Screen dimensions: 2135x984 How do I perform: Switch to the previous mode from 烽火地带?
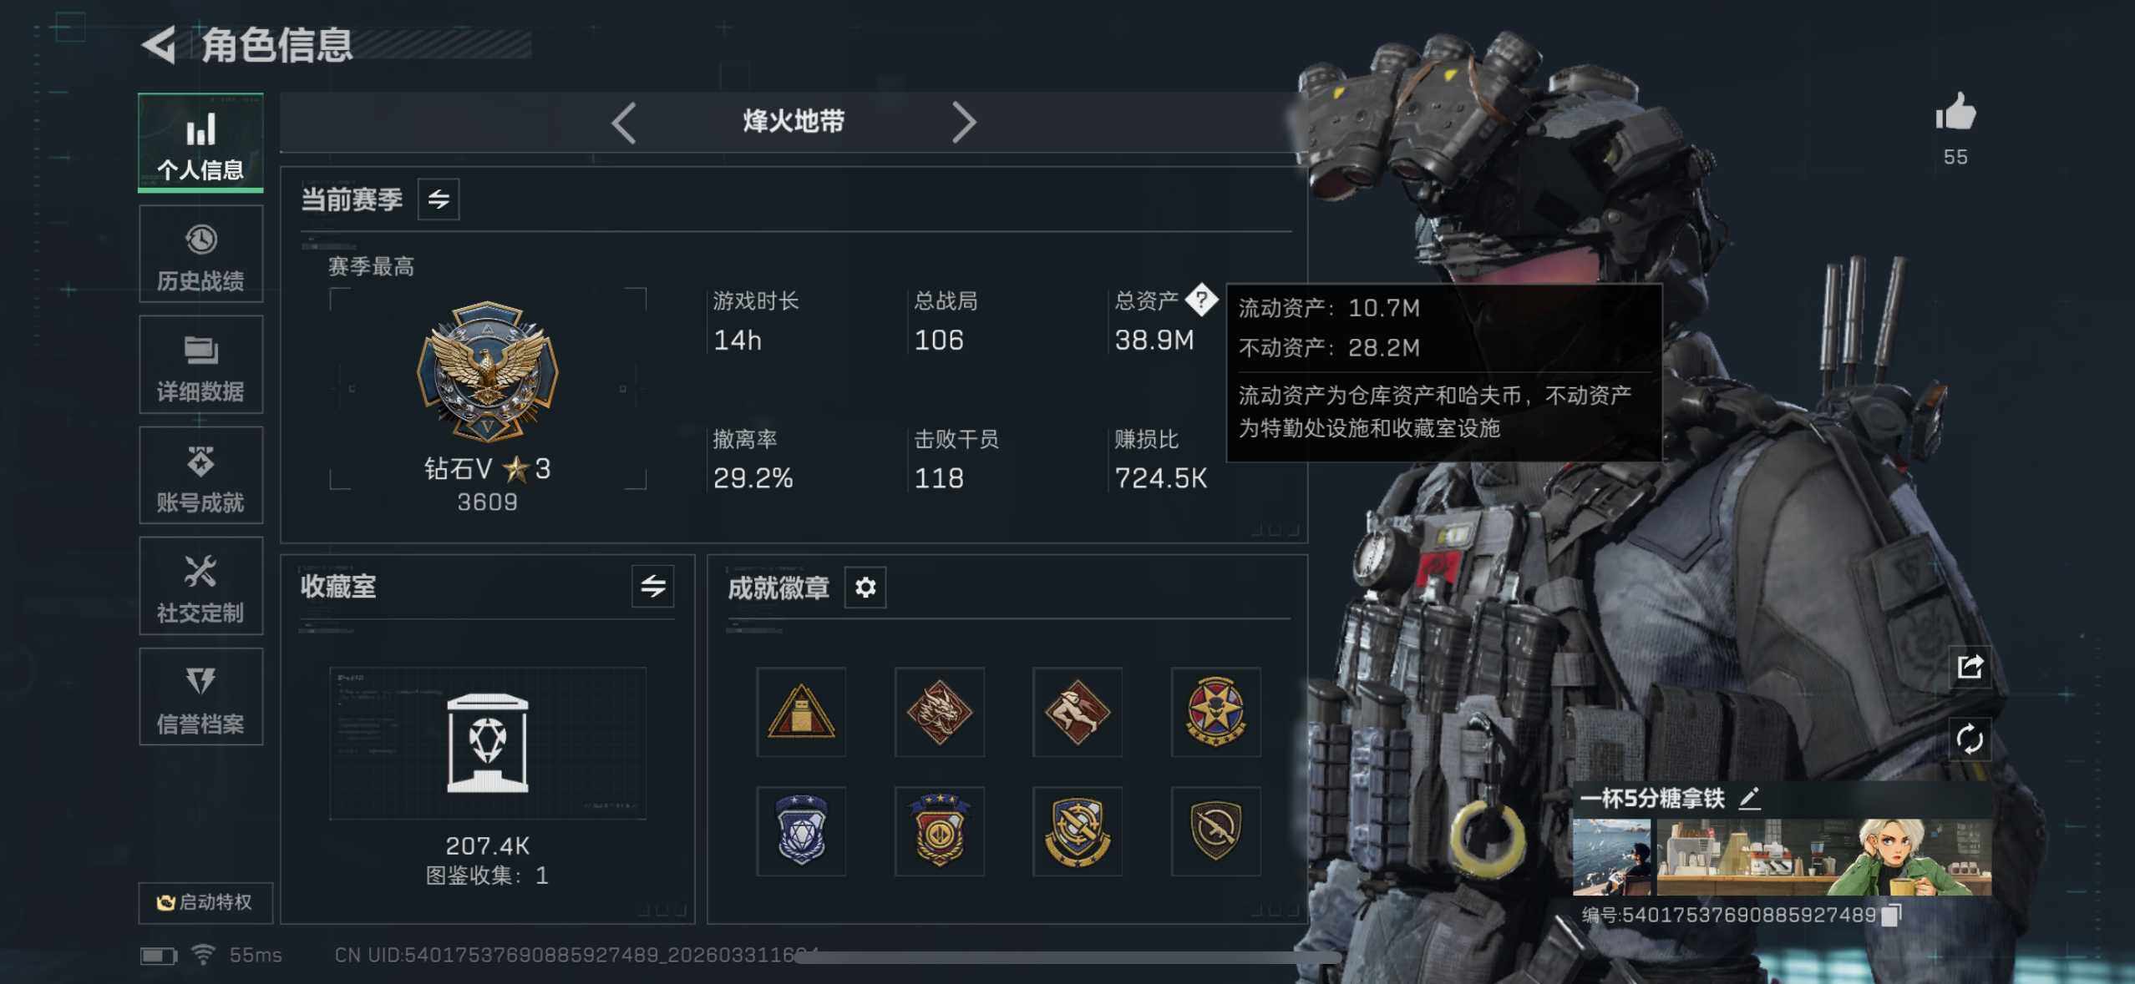624,123
